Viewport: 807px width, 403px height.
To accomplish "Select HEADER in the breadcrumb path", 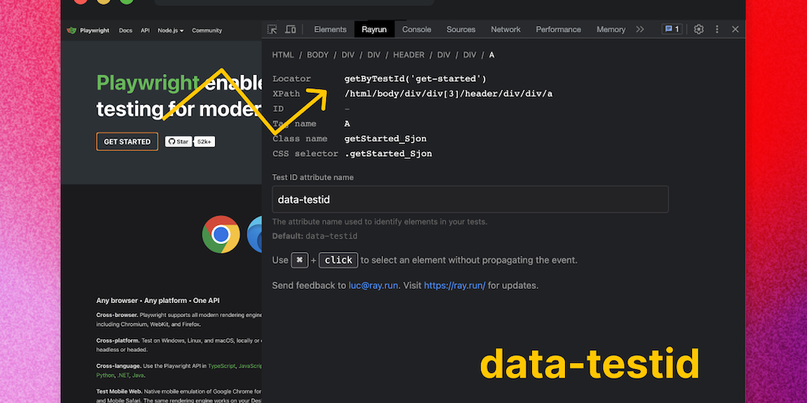I will (409, 55).
